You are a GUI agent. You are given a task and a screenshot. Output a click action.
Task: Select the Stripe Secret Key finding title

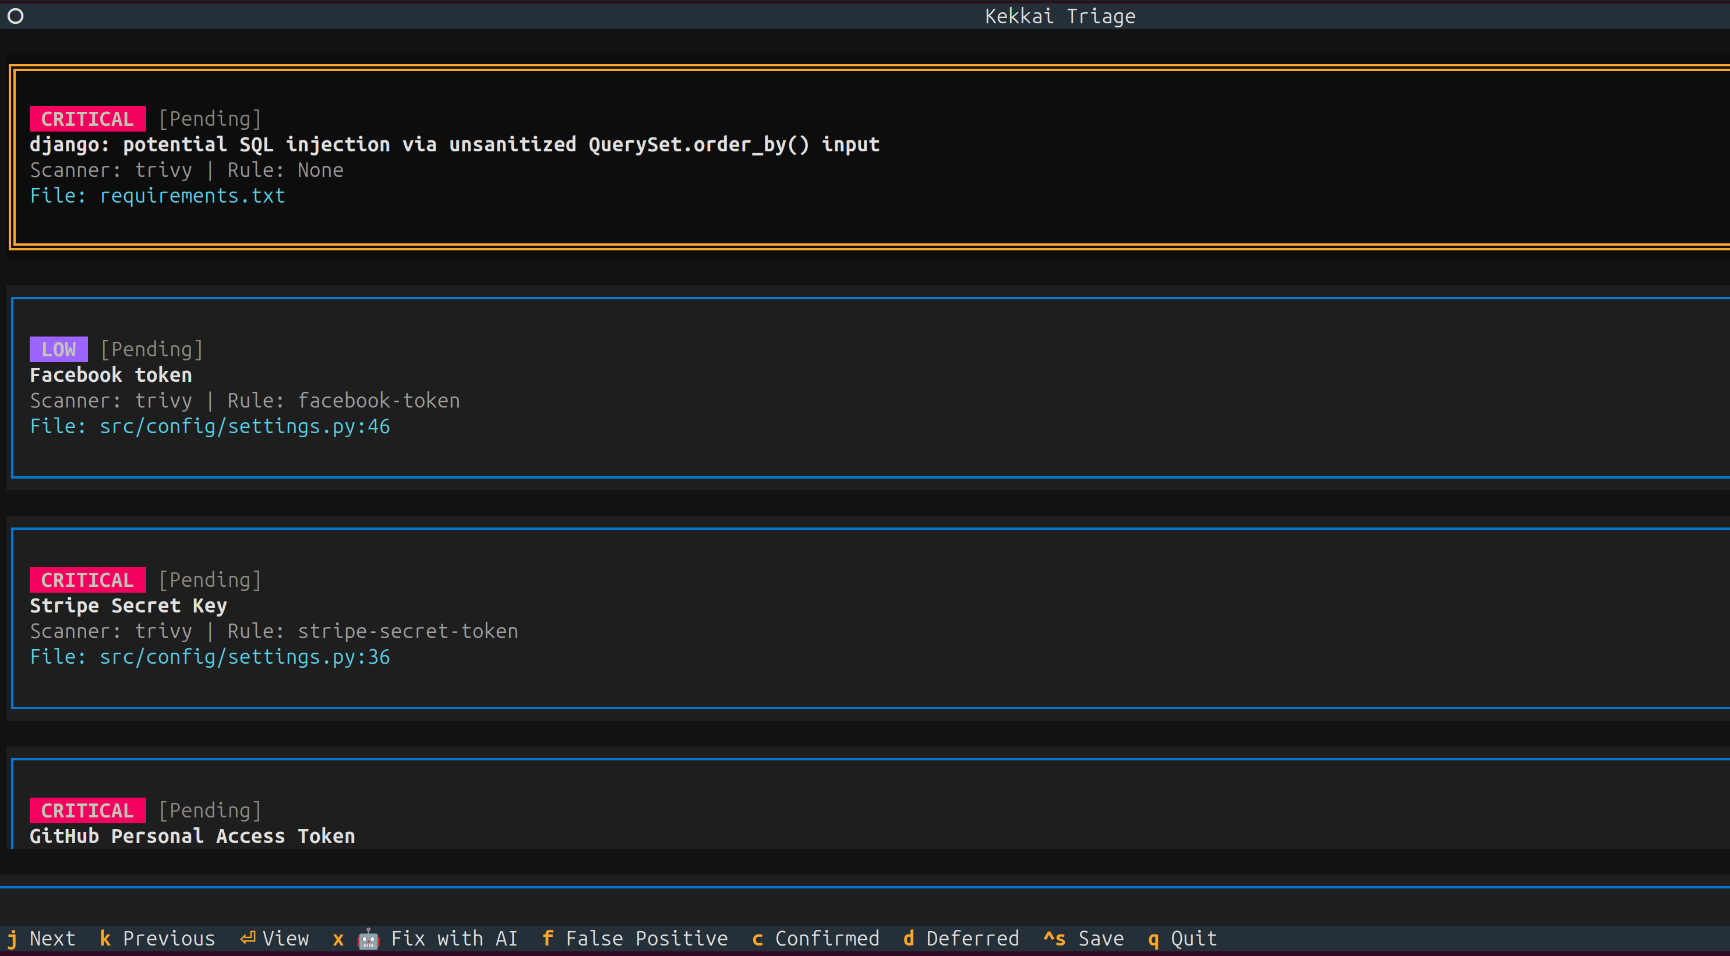(128, 606)
